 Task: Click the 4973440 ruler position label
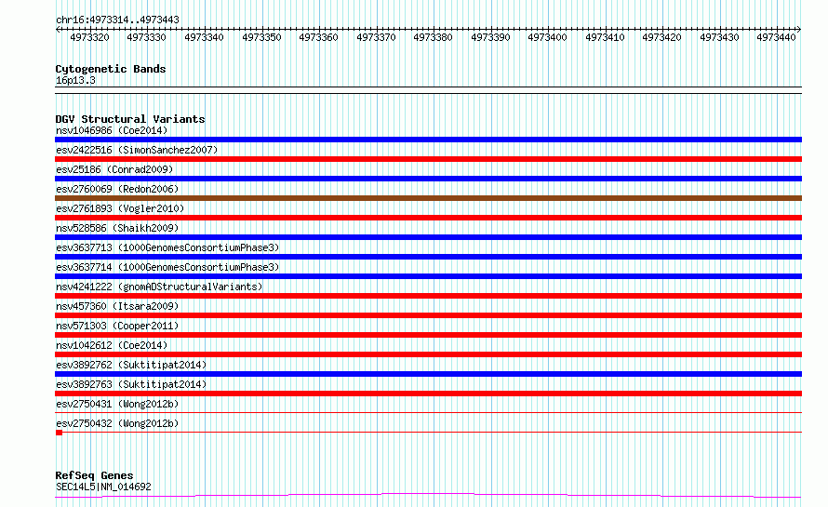click(x=776, y=37)
